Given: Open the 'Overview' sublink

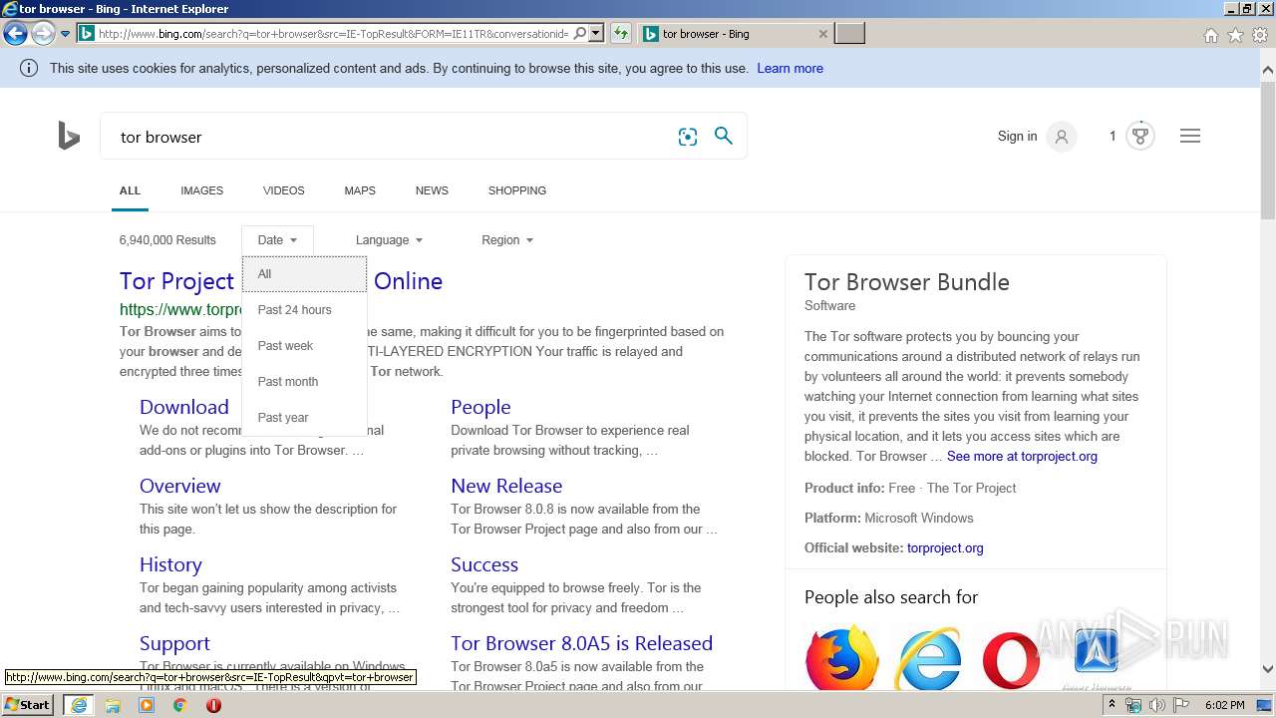Looking at the screenshot, I should coord(179,486).
